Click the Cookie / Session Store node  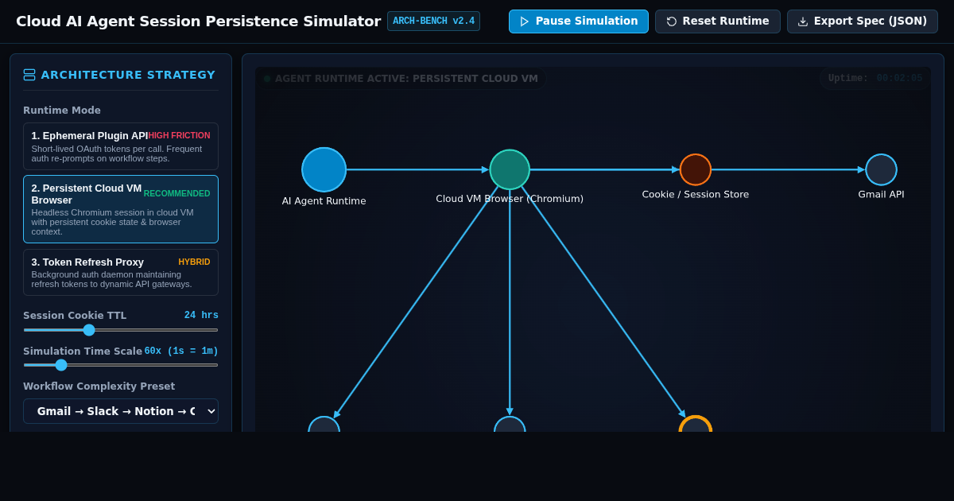[x=696, y=169]
